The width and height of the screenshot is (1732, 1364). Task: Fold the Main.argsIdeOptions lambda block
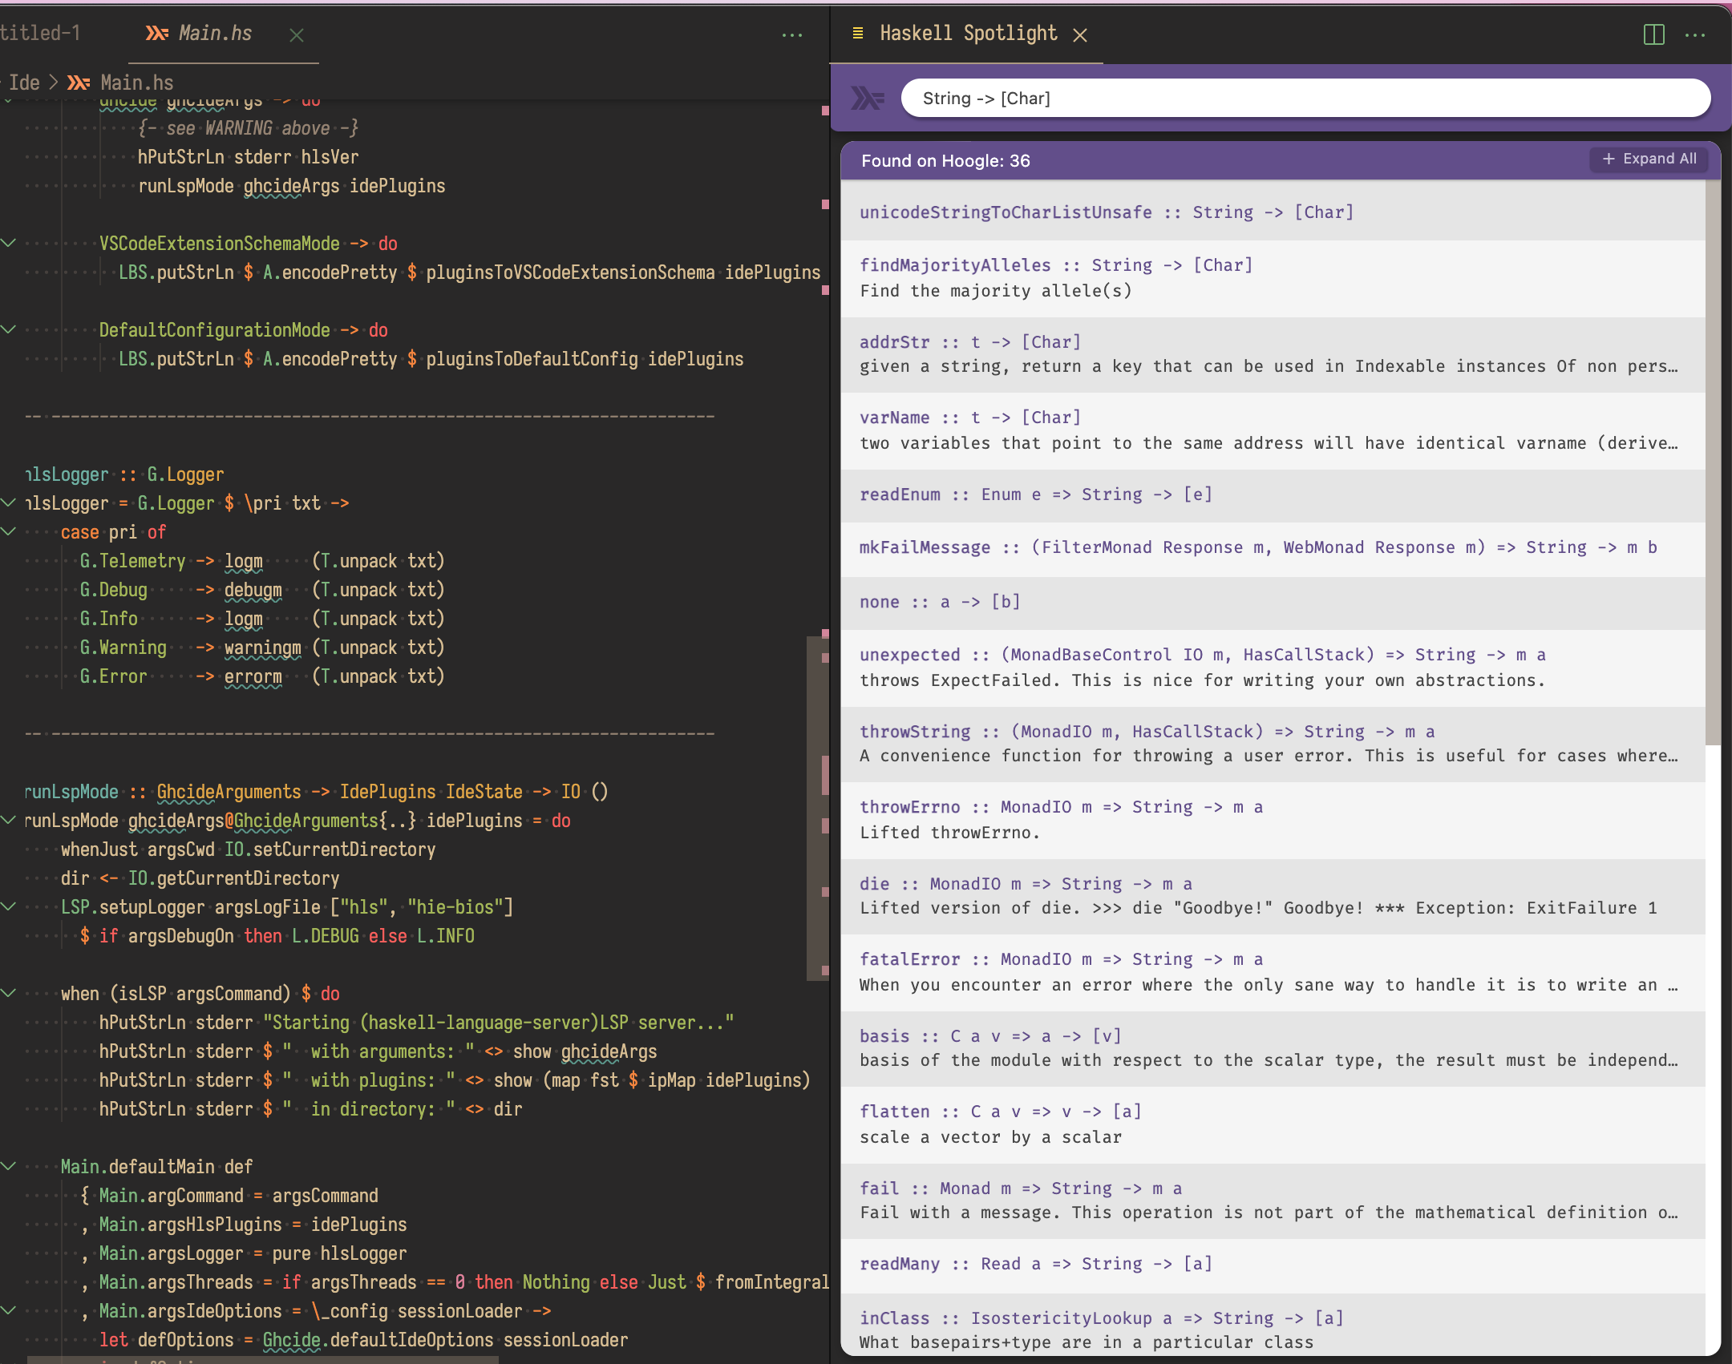8,1310
